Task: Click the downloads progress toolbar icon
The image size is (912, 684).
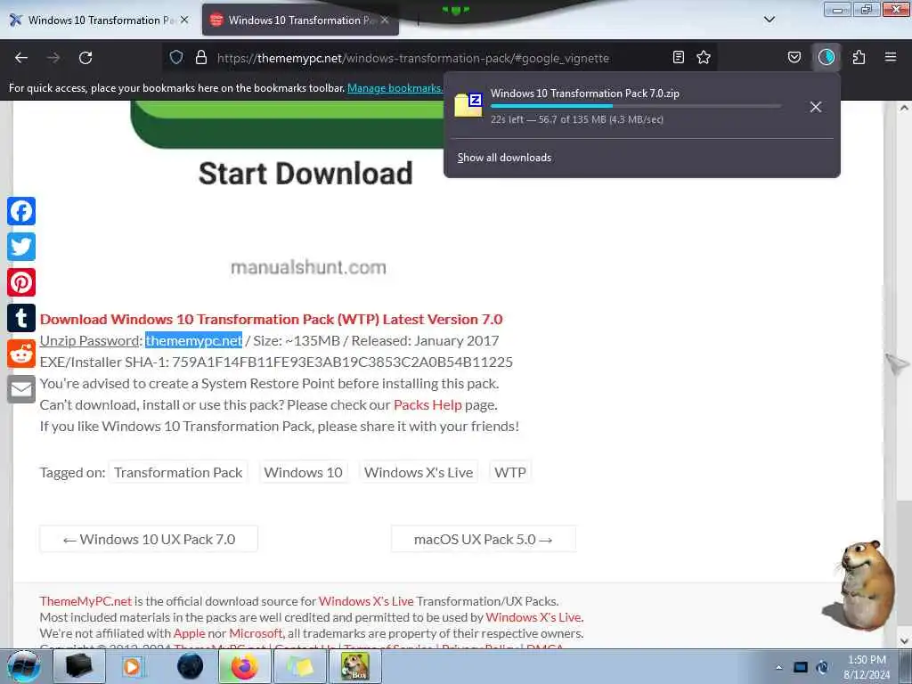Action: (826, 57)
